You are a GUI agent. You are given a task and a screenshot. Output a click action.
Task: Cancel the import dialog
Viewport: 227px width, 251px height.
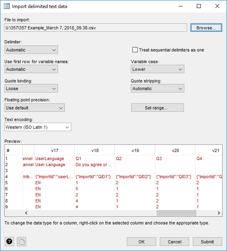pyautogui.click(x=174, y=242)
